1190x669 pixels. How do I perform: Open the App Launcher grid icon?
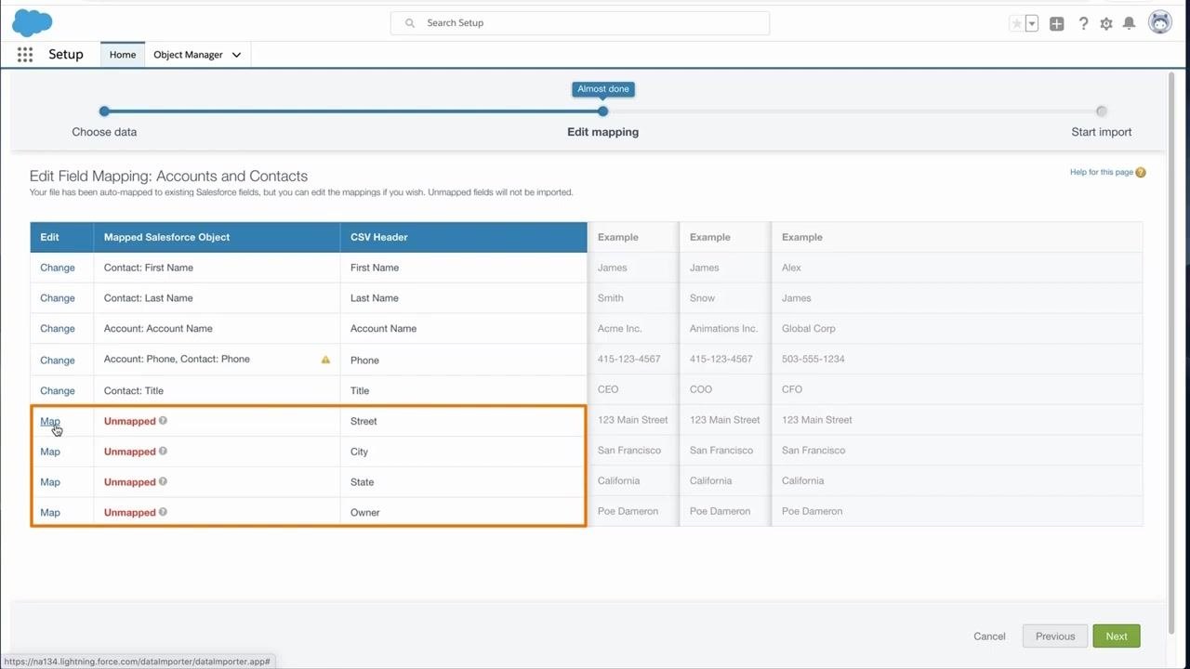click(x=25, y=55)
